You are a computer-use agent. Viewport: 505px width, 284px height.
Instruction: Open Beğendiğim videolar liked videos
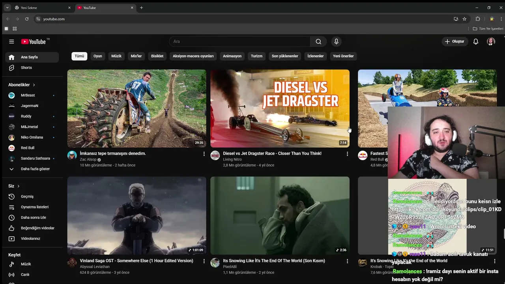click(x=32, y=228)
